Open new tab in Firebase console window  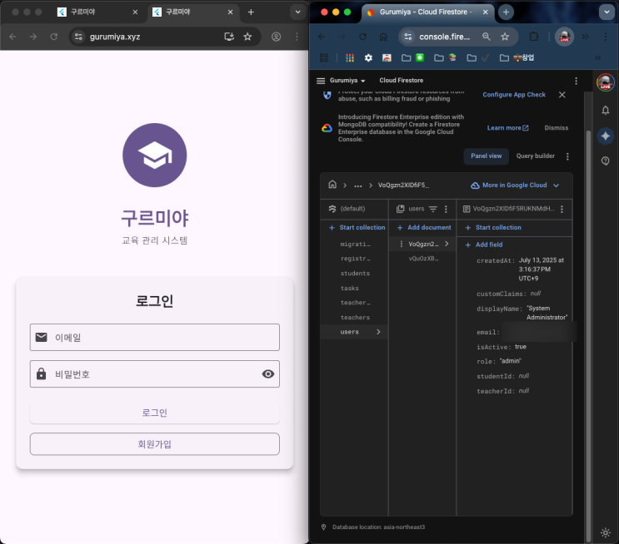coord(506,12)
